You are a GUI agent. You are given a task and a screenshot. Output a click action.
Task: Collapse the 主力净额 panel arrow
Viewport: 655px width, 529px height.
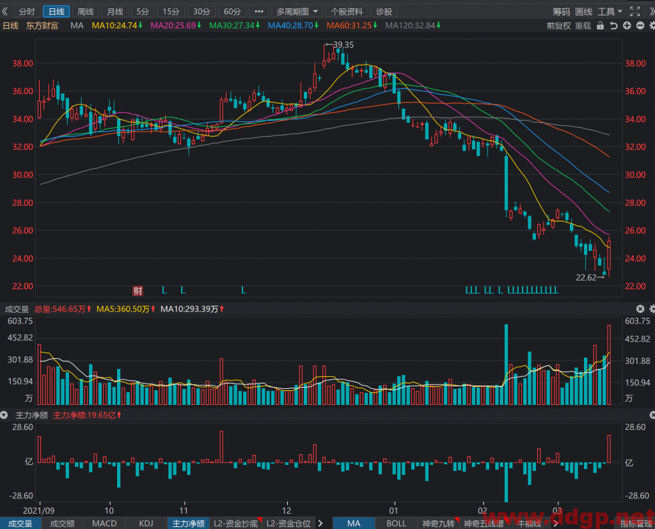(x=4, y=415)
